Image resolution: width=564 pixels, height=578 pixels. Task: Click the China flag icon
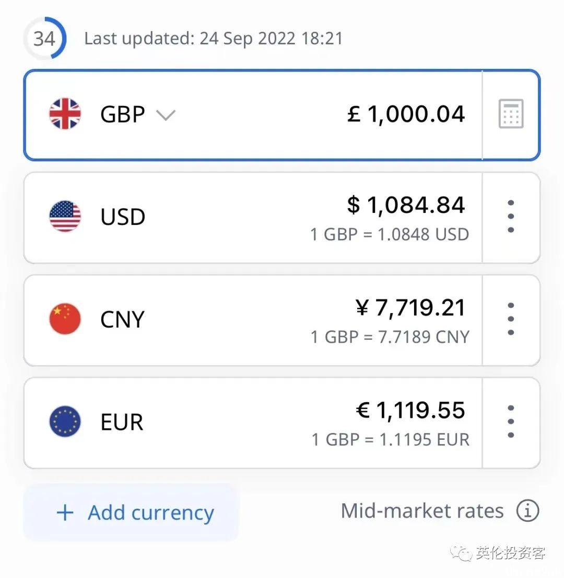pos(65,319)
